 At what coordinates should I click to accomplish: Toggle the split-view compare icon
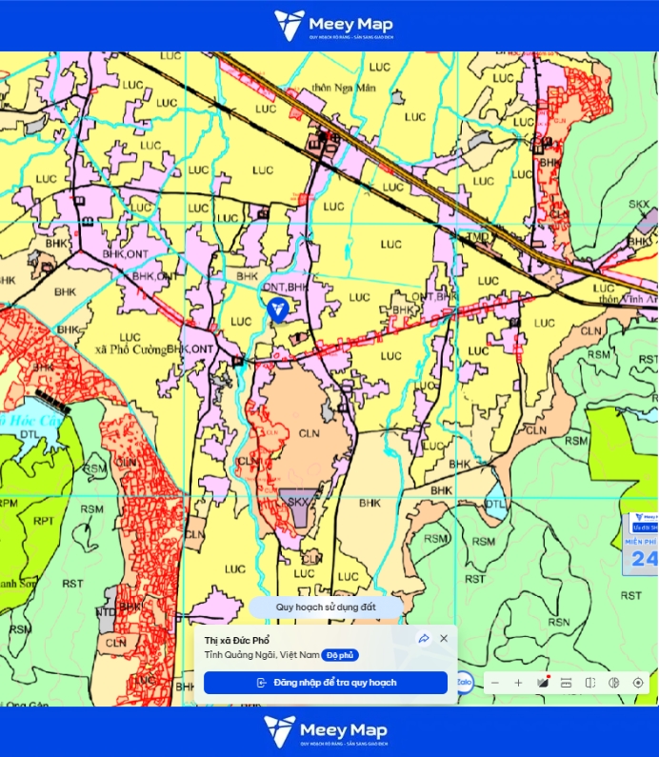coord(590,683)
